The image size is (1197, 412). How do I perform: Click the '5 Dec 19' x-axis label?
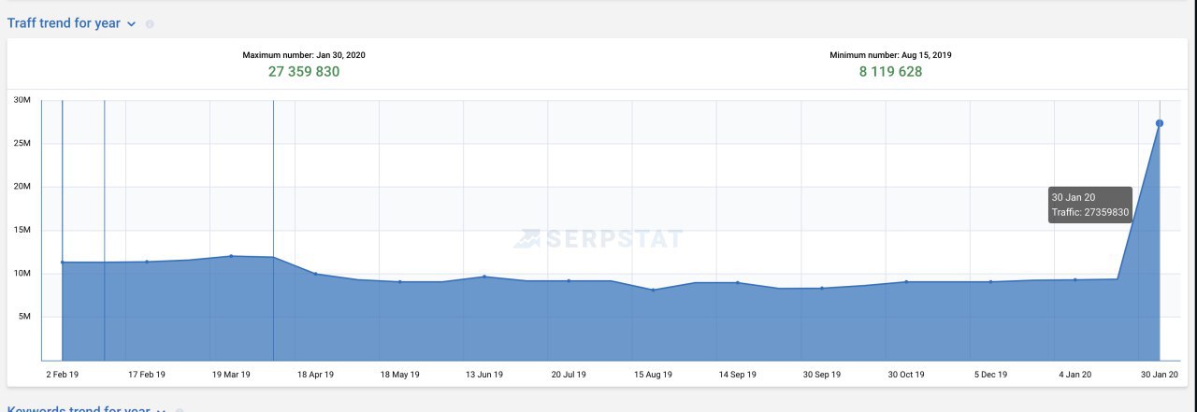pos(990,375)
